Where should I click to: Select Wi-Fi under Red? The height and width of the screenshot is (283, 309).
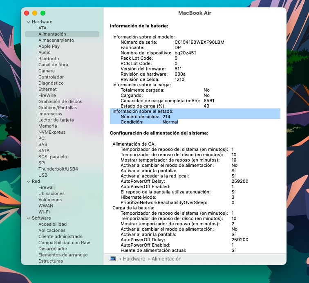44,212
